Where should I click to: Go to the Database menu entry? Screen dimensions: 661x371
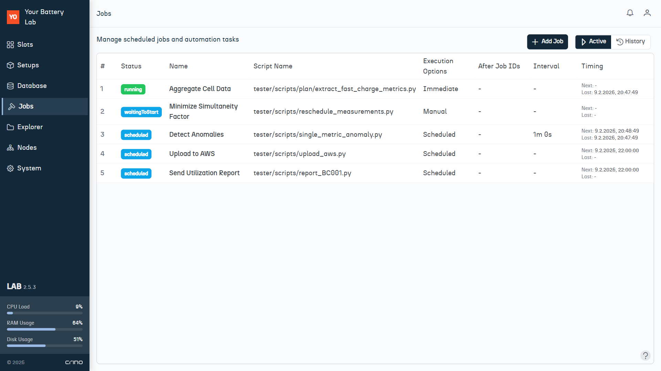click(x=32, y=86)
